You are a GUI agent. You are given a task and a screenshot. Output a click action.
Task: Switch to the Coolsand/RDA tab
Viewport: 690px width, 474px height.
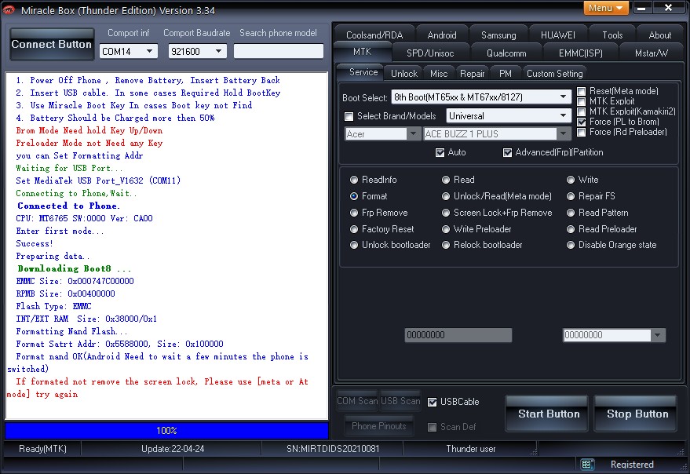pos(374,35)
